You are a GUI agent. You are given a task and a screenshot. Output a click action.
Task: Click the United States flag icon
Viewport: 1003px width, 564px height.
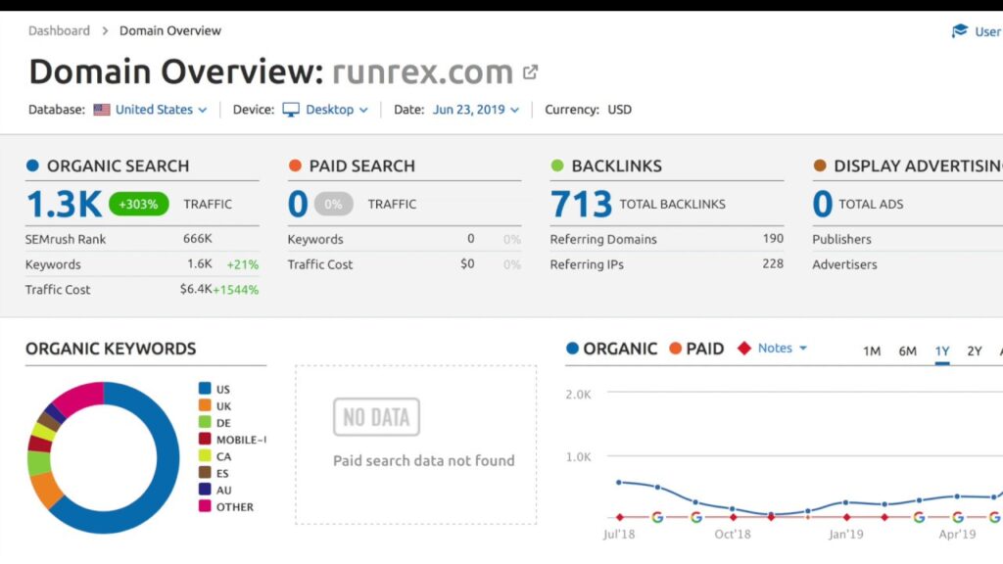[102, 110]
